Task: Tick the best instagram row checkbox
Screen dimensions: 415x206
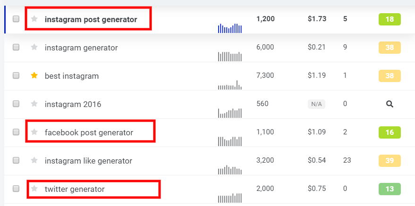Action: click(x=16, y=76)
